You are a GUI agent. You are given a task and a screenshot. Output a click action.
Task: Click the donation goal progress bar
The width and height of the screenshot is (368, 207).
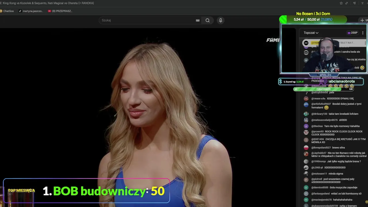pos(313,20)
